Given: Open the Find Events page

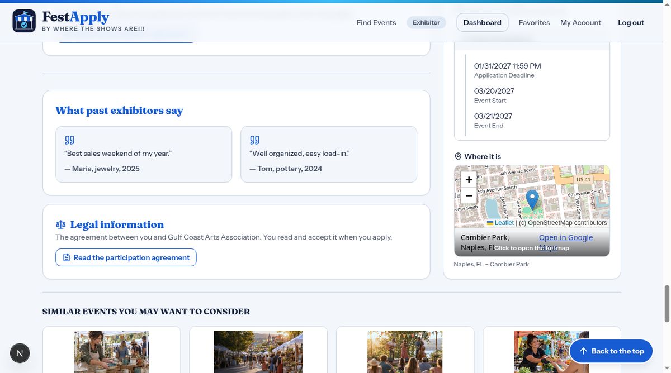Looking at the screenshot, I should click(376, 22).
